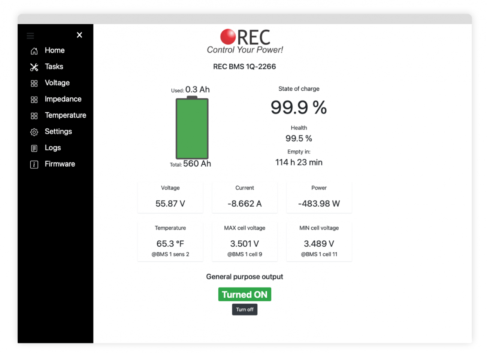487x353 pixels.
Task: Click the grid icon beside Temperature
Action: [x=34, y=116]
